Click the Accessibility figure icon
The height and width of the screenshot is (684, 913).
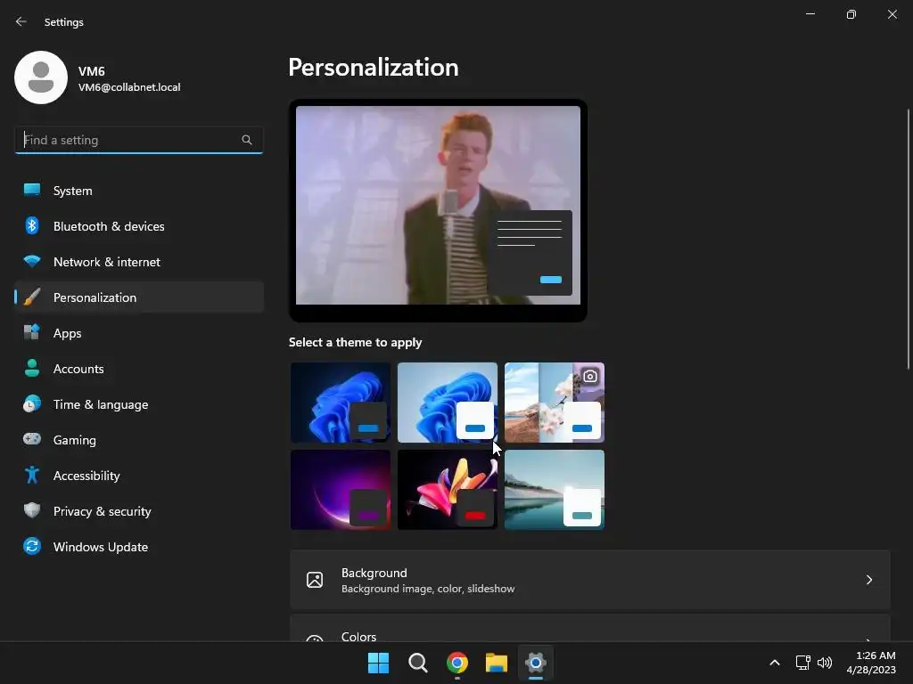pyautogui.click(x=32, y=476)
